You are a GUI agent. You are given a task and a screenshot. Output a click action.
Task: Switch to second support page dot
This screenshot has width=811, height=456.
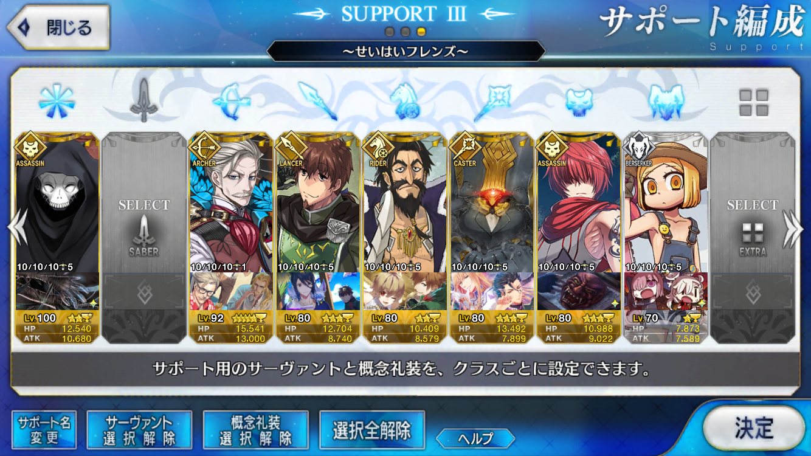(405, 32)
